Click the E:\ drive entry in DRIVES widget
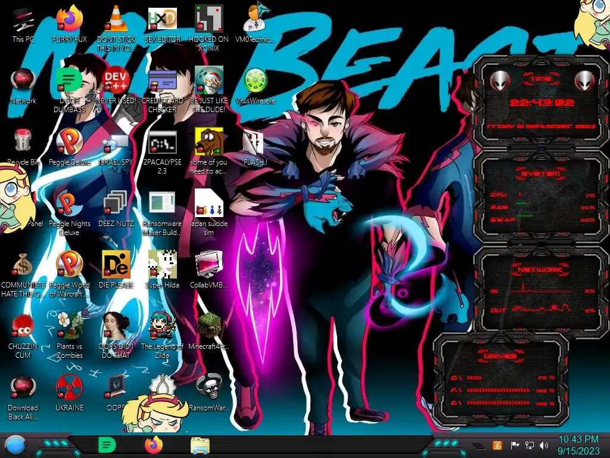 click(503, 404)
